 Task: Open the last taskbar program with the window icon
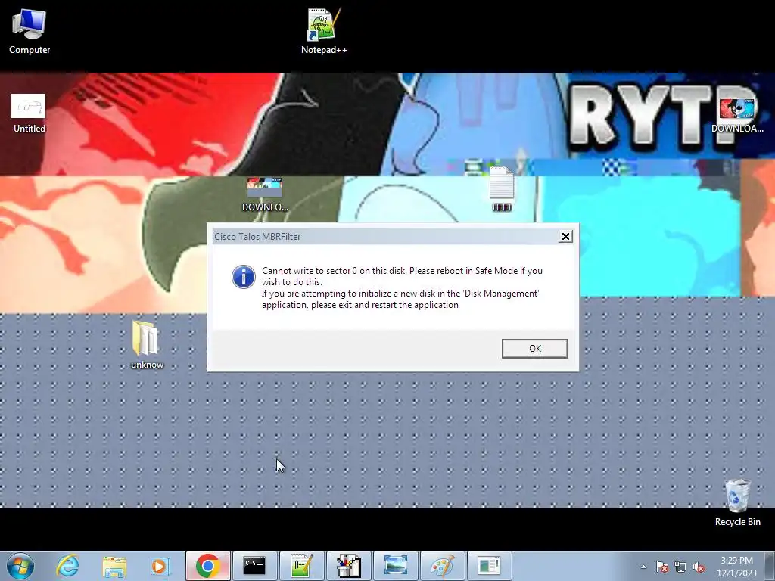coord(490,566)
